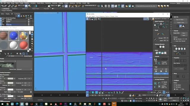The height and width of the screenshot is (106, 190).
Task: Toggle Rotate checkbox in Arrange Elements
Action: pos(162,84)
